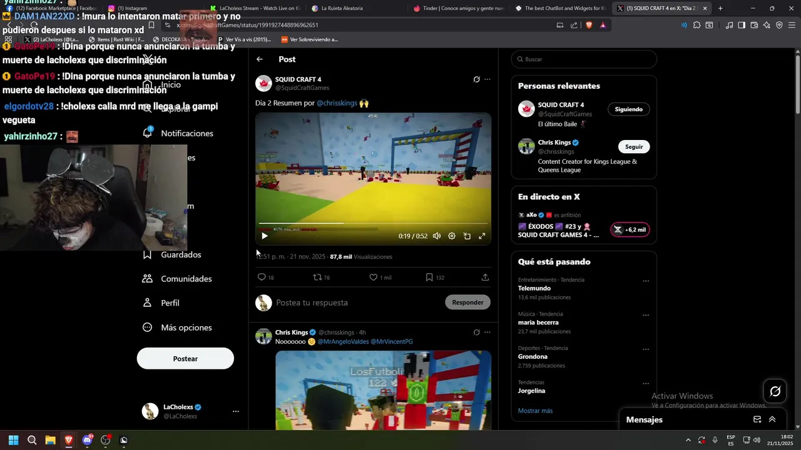Toggle picture-in-picture on the video
Viewport: 801px width, 450px height.
[x=467, y=236]
